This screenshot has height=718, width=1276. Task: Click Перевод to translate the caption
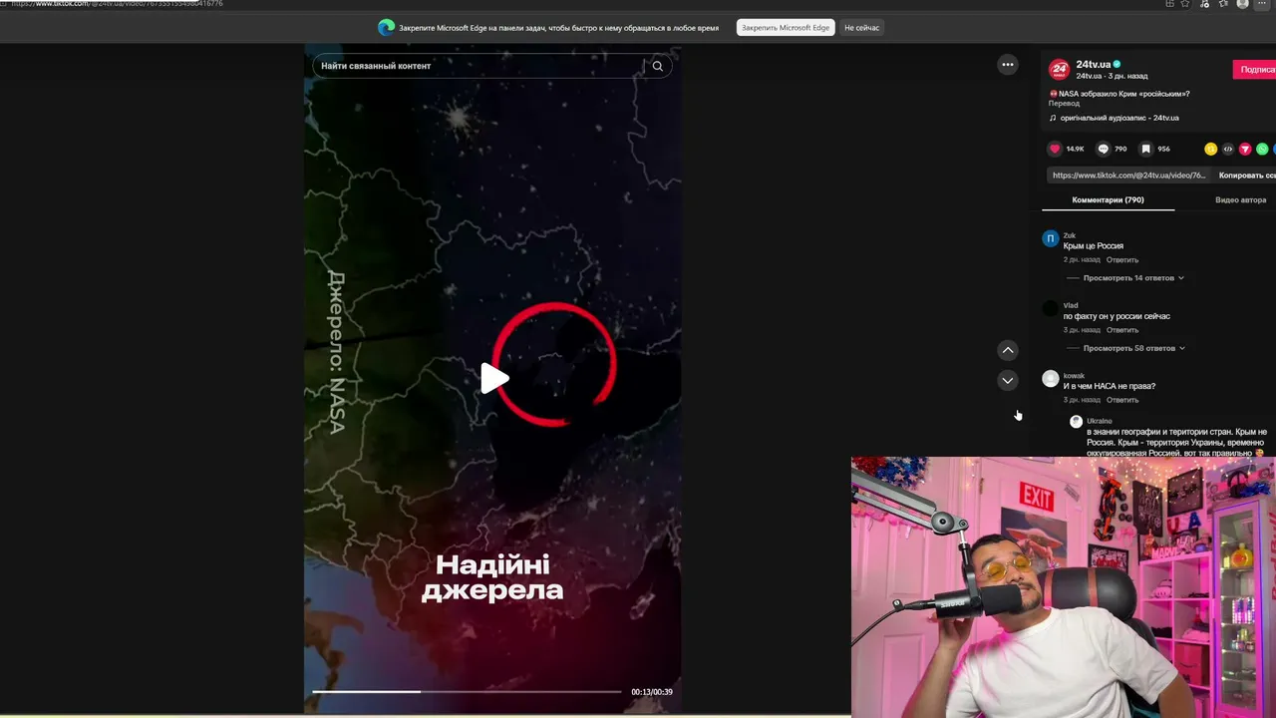pos(1064,103)
